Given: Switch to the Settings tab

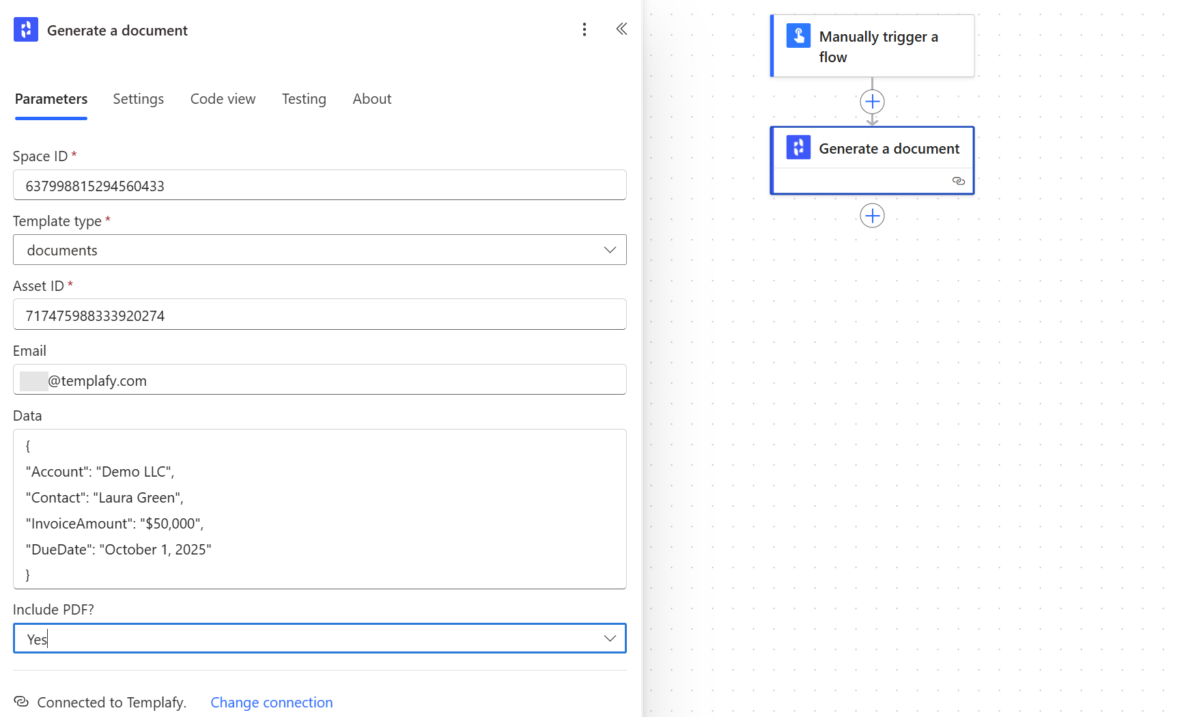Looking at the screenshot, I should point(138,98).
